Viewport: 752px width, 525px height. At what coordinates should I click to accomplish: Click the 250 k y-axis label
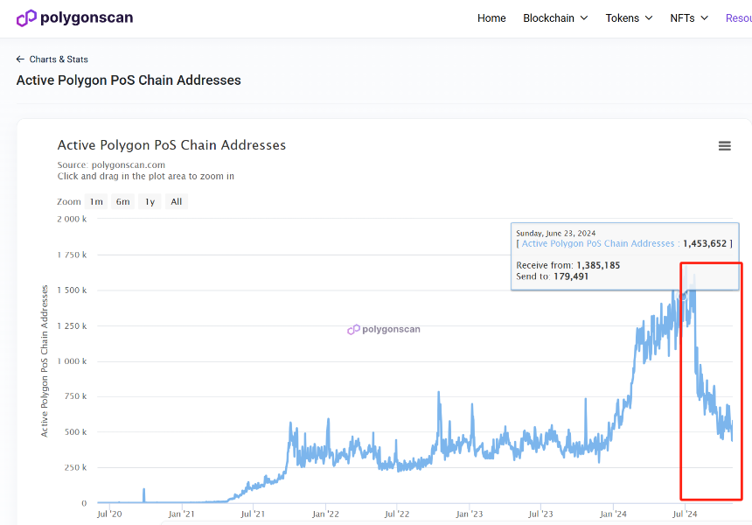pyautogui.click(x=76, y=467)
